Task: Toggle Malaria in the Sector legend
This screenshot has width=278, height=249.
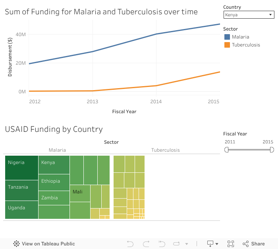Action: 240,37
